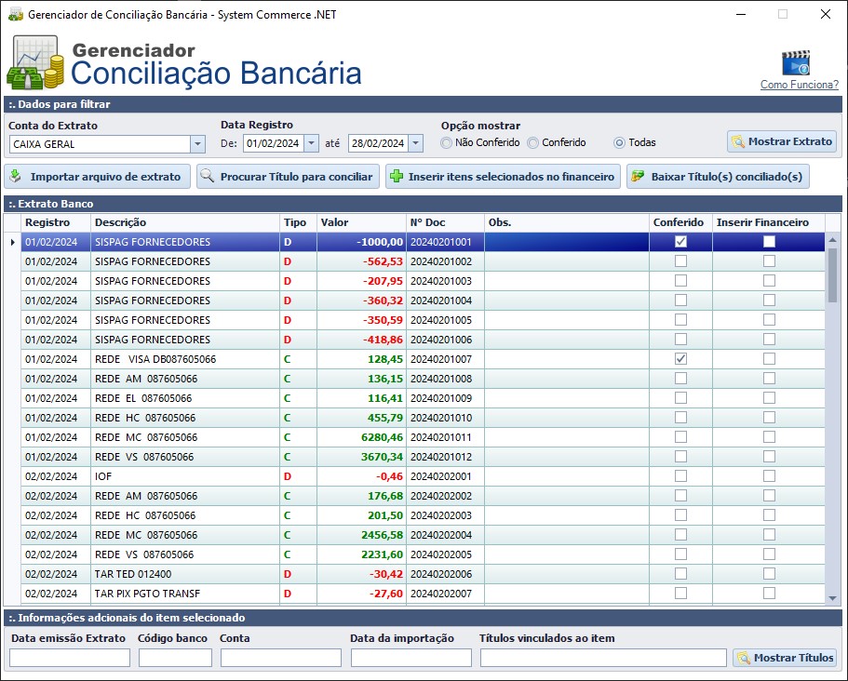Open the Como Funciona? link

tap(799, 86)
